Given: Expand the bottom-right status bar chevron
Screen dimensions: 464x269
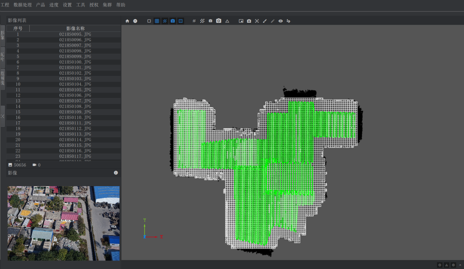Looking at the screenshot, I should 460,265.
